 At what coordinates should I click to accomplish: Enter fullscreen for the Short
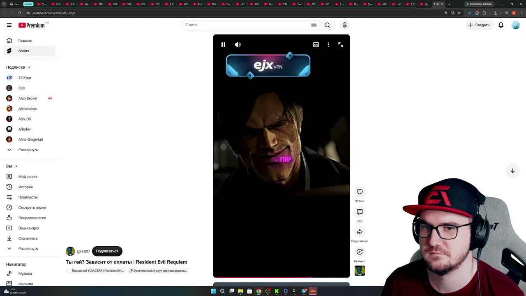[x=341, y=44]
